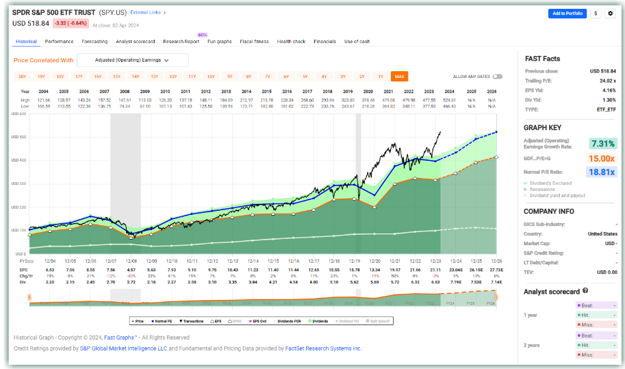Viewport: 625px width, 369px height.
Task: Click the BETA badge above Research Report
Action: pos(203,35)
